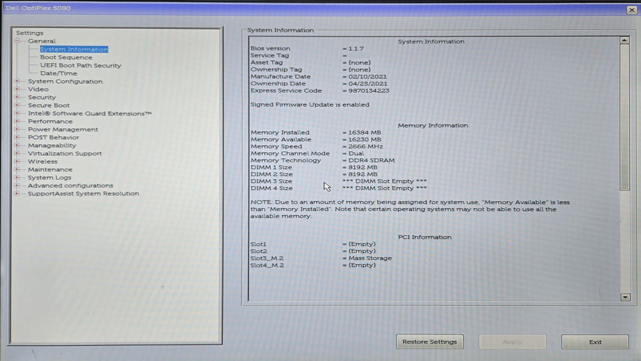Expand SupportAssist System Resolution node
The width and height of the screenshot is (641, 361).
click(x=17, y=193)
